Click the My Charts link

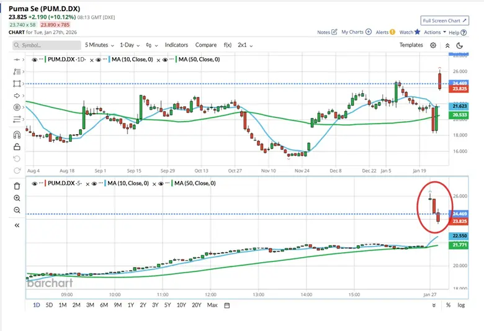point(352,32)
